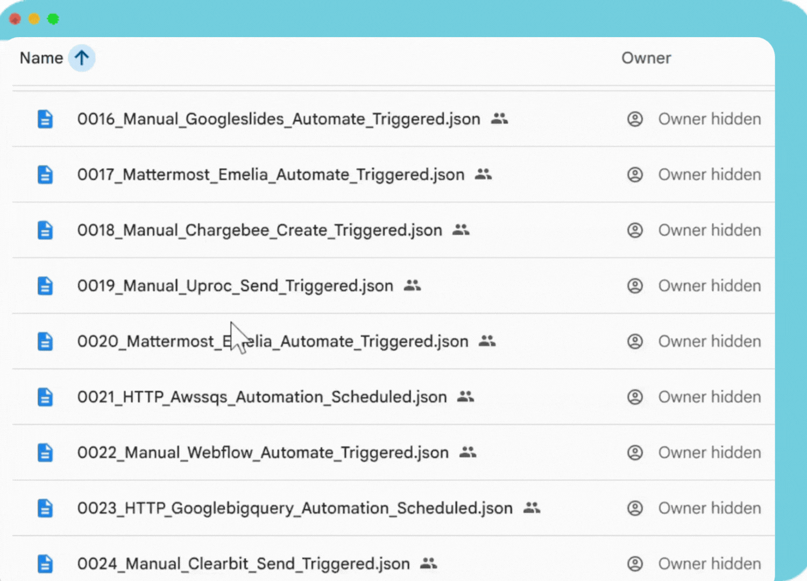This screenshot has width=807, height=581.
Task: Click the shared icon next to 0024_Manual_Clearbit
Action: [x=428, y=563]
